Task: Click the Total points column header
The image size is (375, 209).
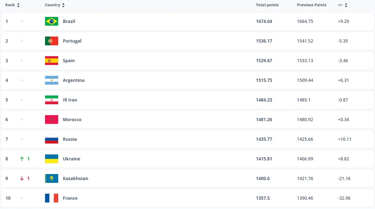Action: tap(267, 5)
